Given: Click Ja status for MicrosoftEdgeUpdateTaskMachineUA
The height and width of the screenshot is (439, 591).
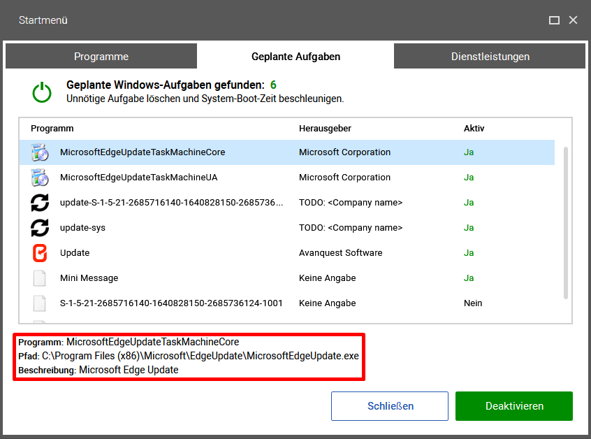Looking at the screenshot, I should pos(469,178).
